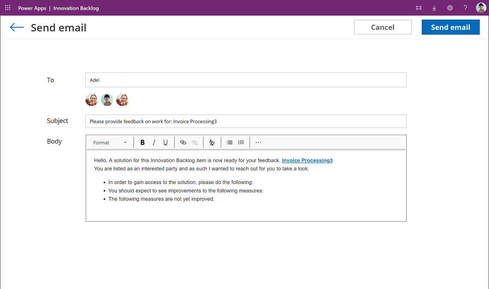Click the unlink icon in editor toolbar

tap(195, 142)
